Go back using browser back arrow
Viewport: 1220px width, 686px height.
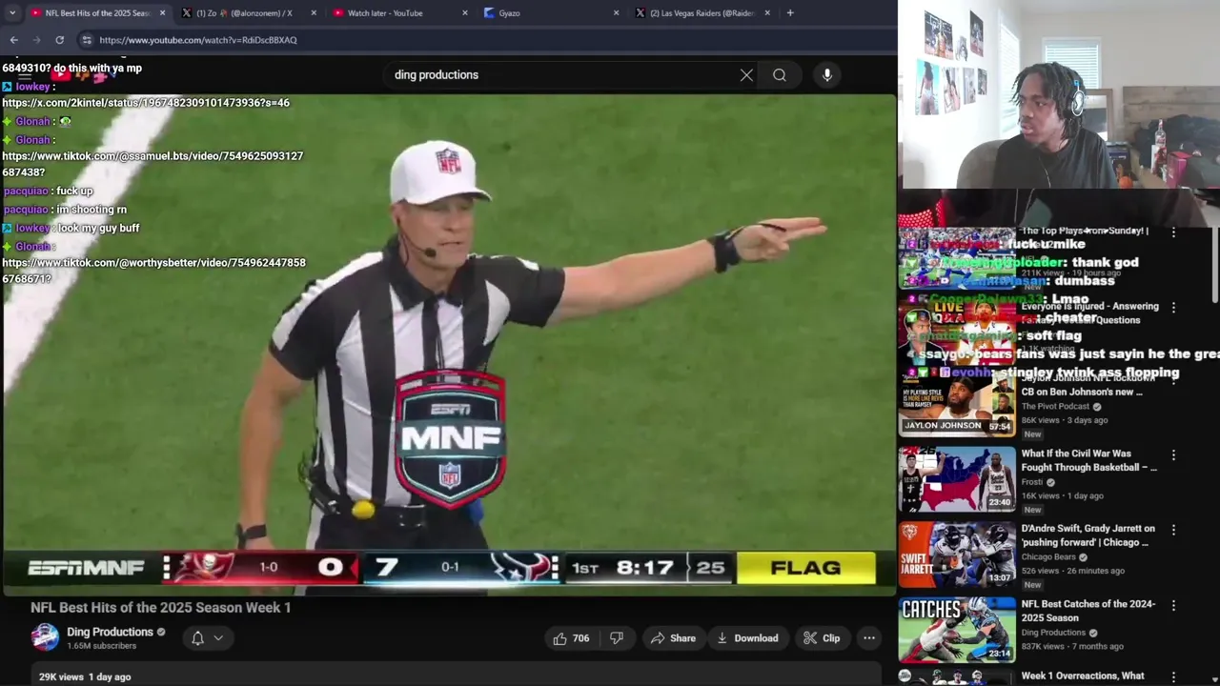tap(13, 40)
